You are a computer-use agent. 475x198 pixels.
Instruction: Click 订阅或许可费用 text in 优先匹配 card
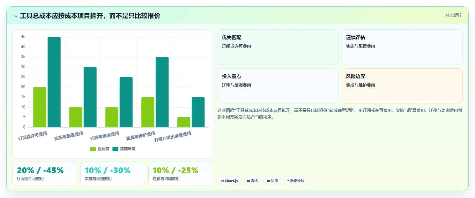tap(236, 46)
